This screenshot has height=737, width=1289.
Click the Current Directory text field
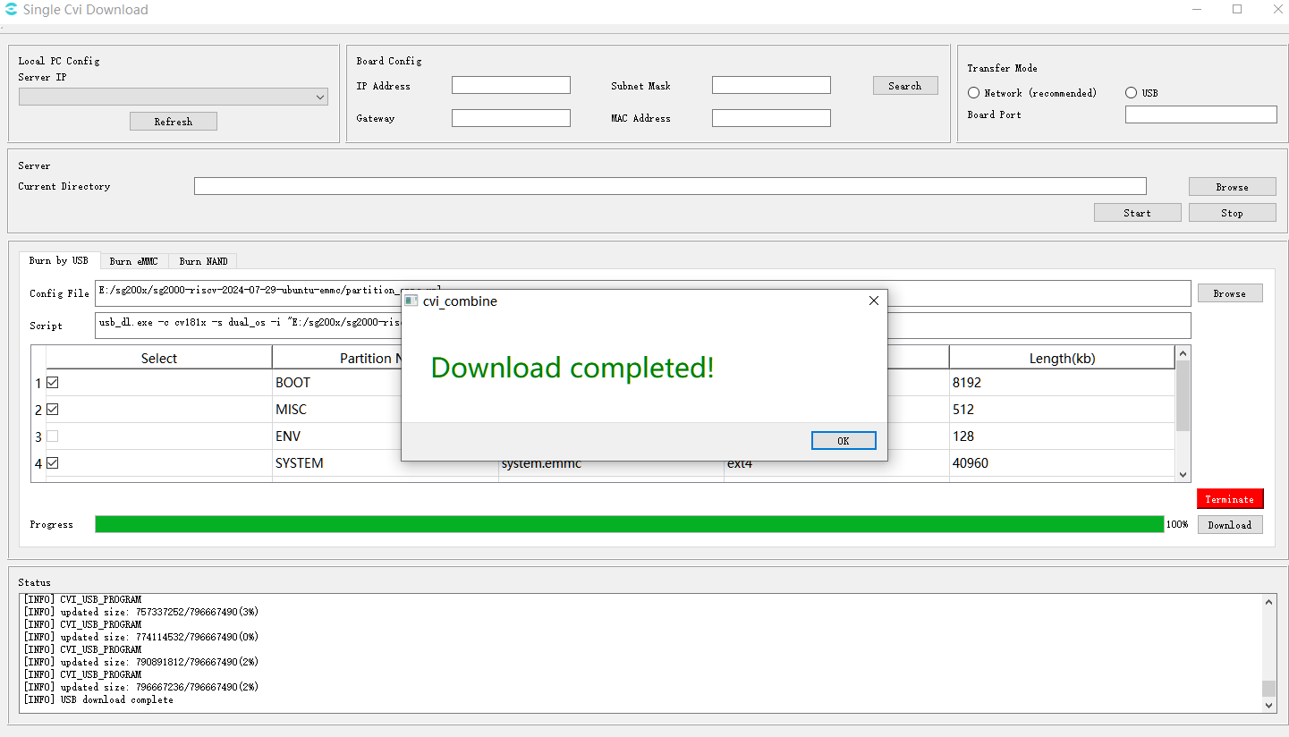coord(670,186)
